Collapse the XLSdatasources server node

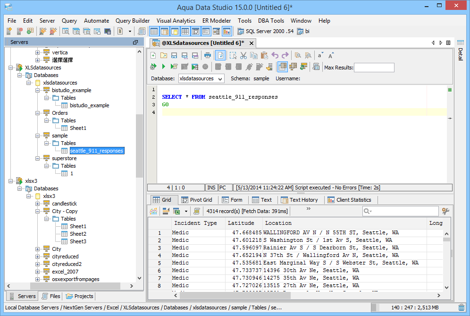[x=10, y=68]
